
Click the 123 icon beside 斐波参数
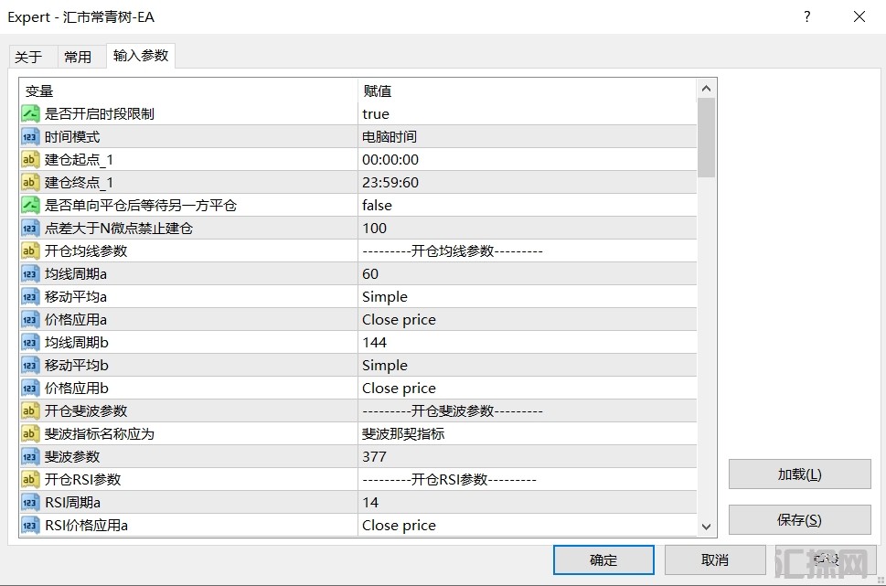pyautogui.click(x=30, y=456)
